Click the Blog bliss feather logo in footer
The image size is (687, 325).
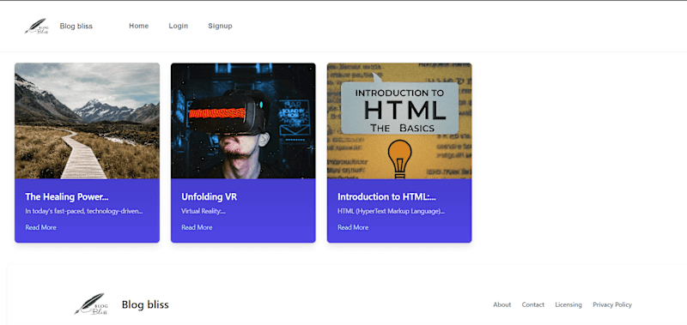coord(91,304)
